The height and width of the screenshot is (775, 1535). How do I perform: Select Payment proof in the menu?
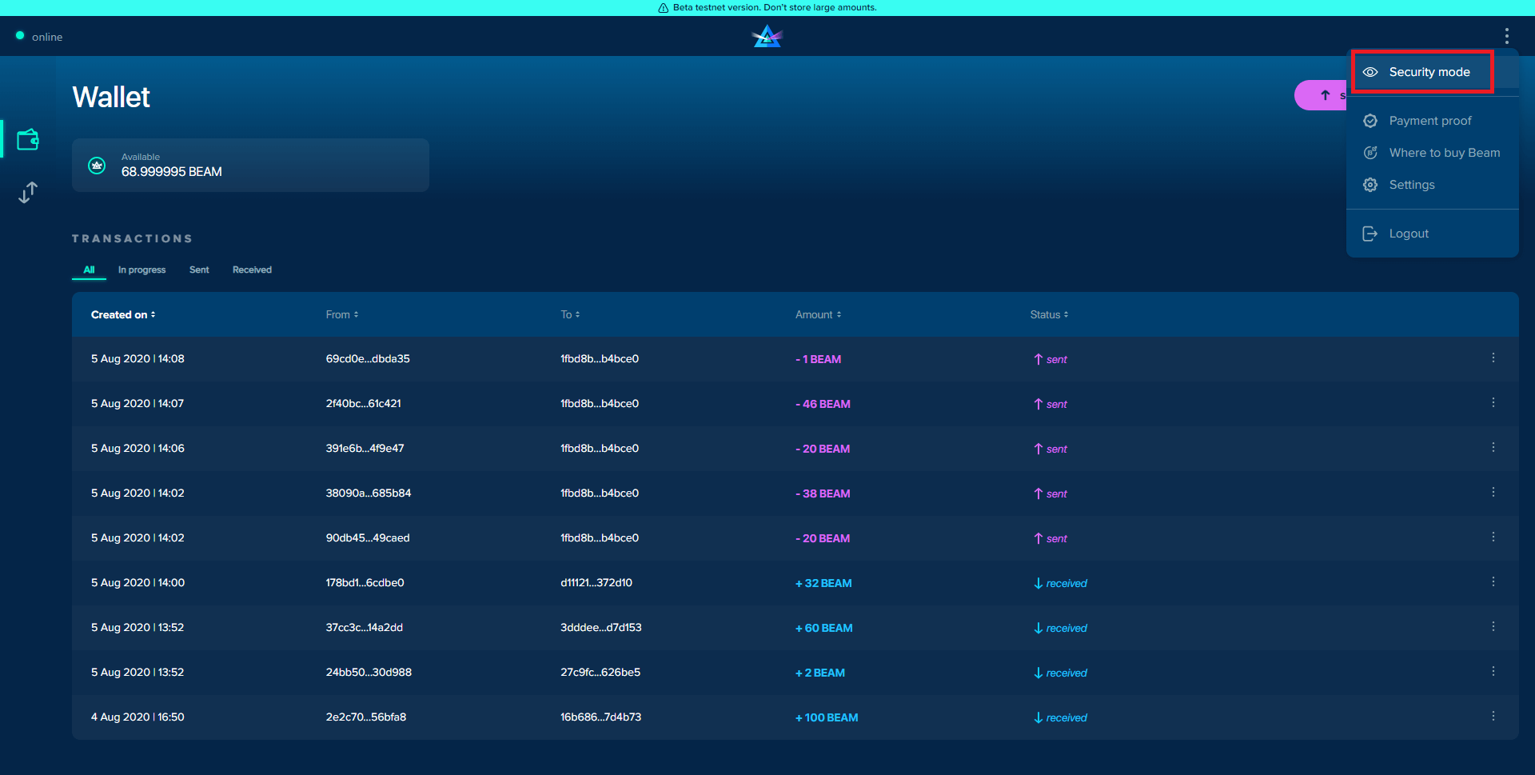(x=1429, y=121)
